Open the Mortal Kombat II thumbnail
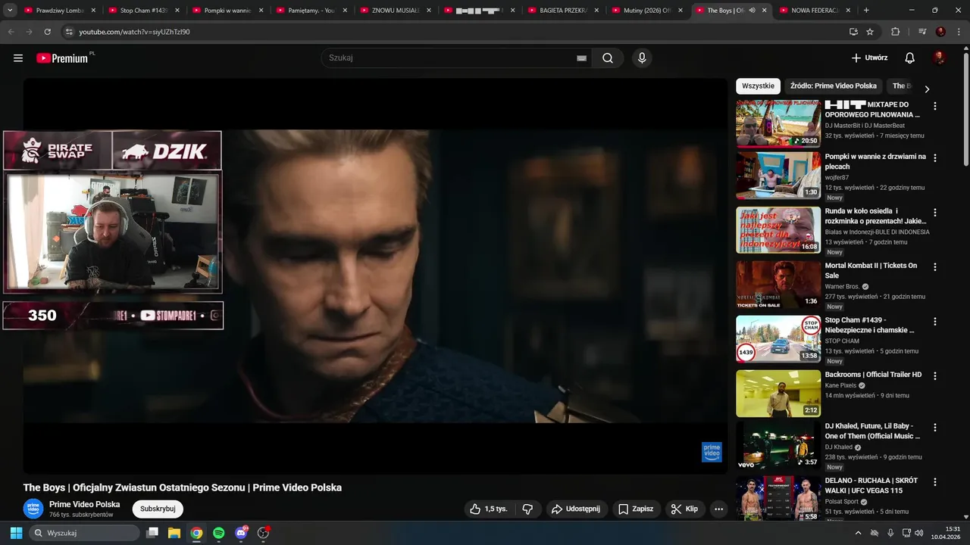 pyautogui.click(x=778, y=285)
